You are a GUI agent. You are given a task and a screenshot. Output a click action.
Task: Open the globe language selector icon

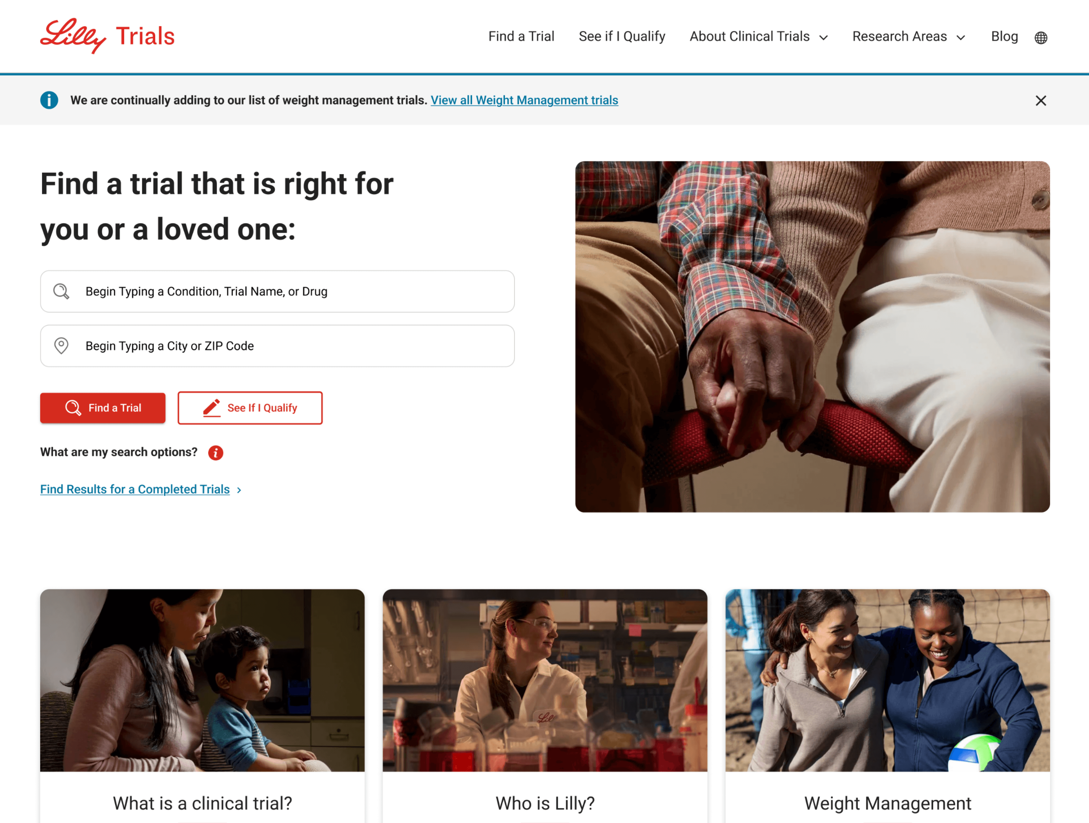pos(1041,37)
